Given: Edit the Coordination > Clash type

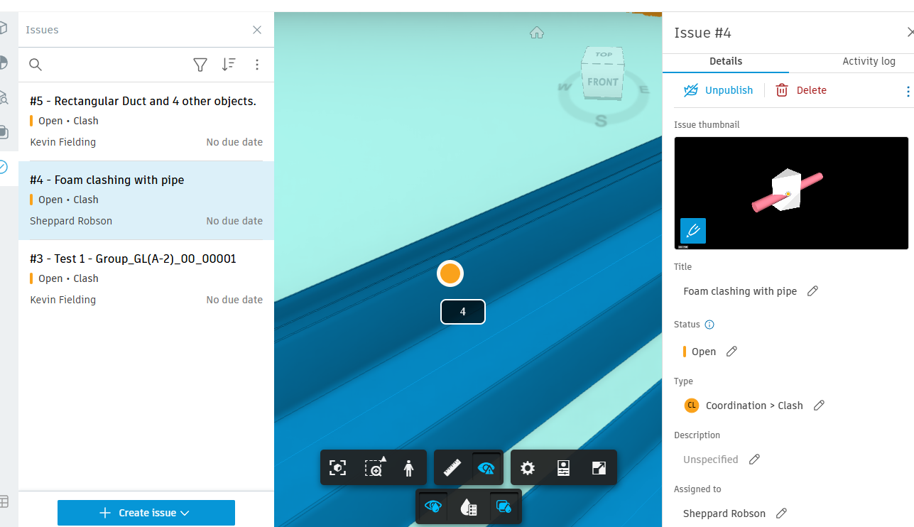Looking at the screenshot, I should (x=819, y=406).
